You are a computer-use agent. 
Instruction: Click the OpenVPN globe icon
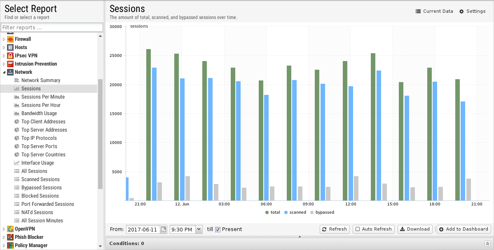(x=10, y=229)
